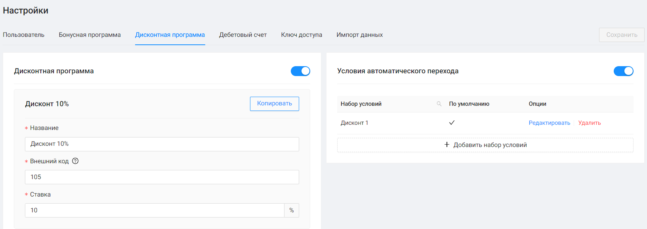647x229 pixels.
Task: Select the Дисконтная программа tab
Action: click(x=170, y=35)
